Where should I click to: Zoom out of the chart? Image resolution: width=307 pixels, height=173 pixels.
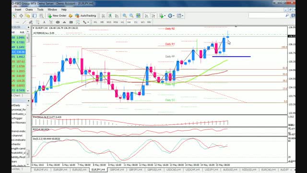(x=131, y=16)
